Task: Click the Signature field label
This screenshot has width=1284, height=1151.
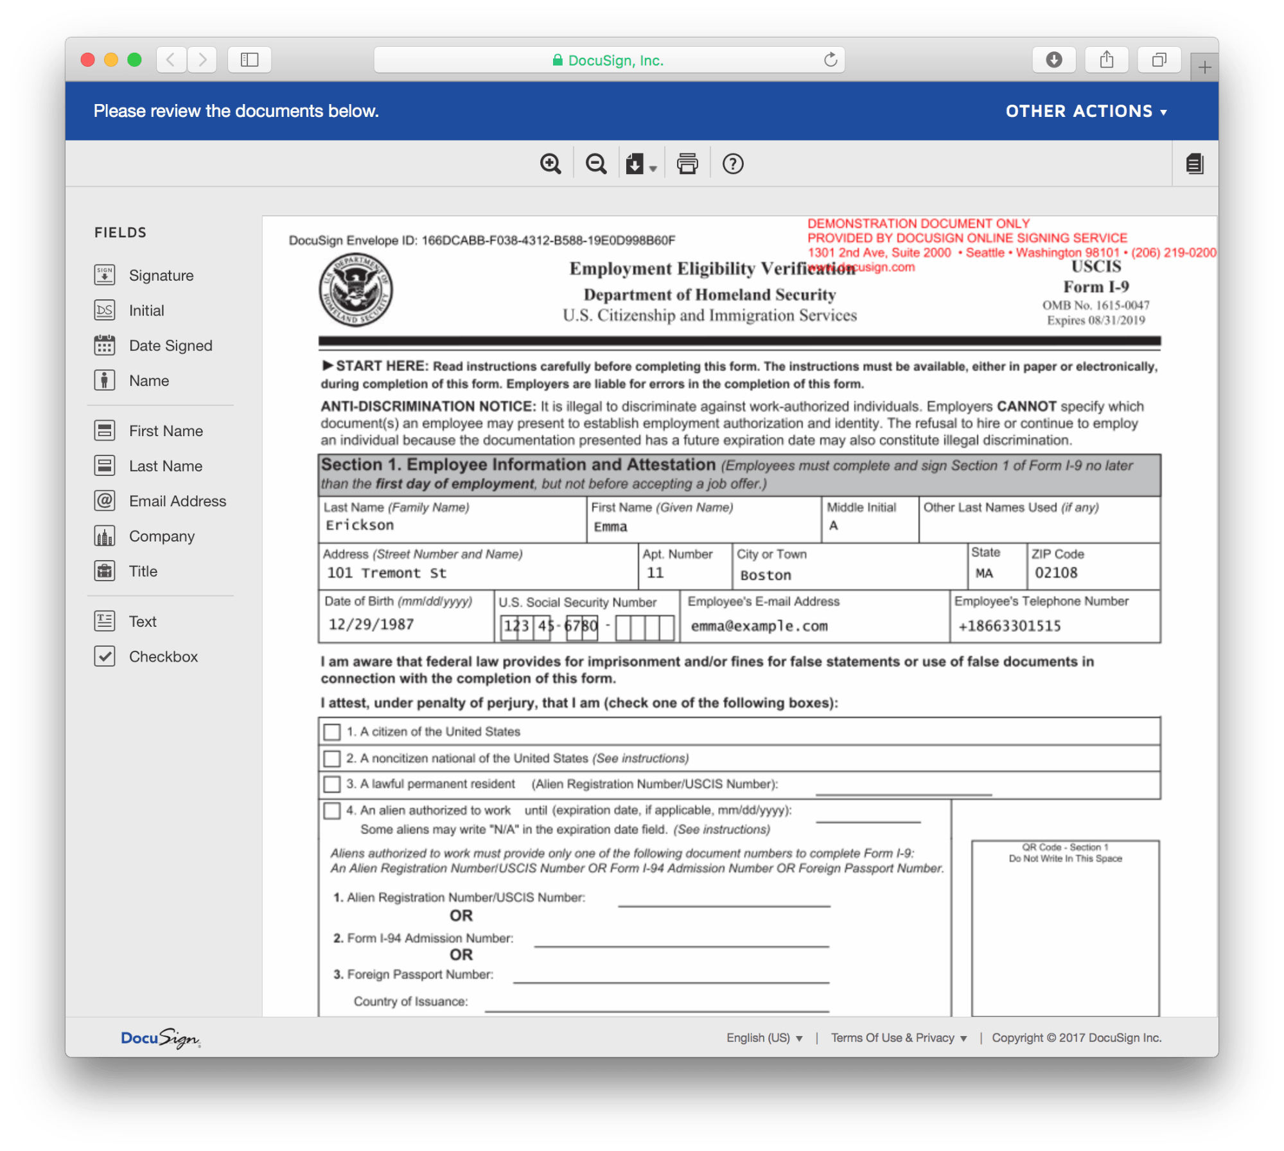Action: click(x=161, y=276)
